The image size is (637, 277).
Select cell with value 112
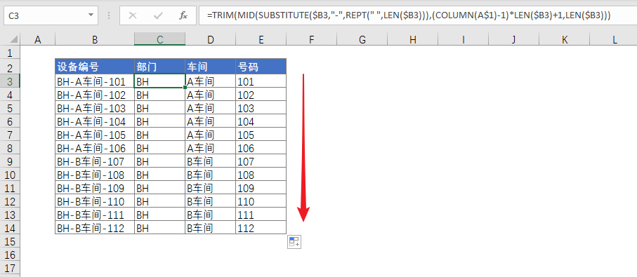[261, 228]
